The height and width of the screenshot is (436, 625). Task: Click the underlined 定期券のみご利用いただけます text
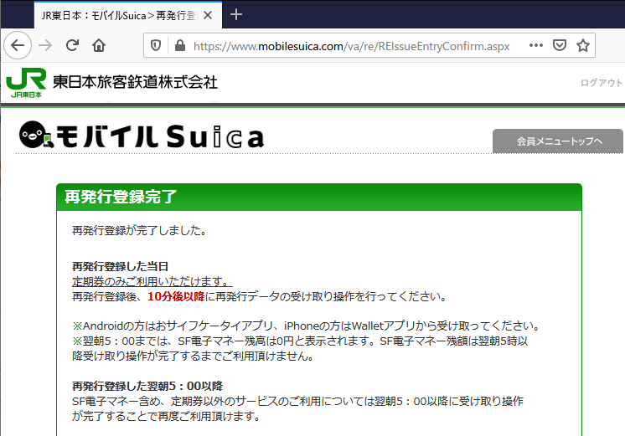click(151, 281)
